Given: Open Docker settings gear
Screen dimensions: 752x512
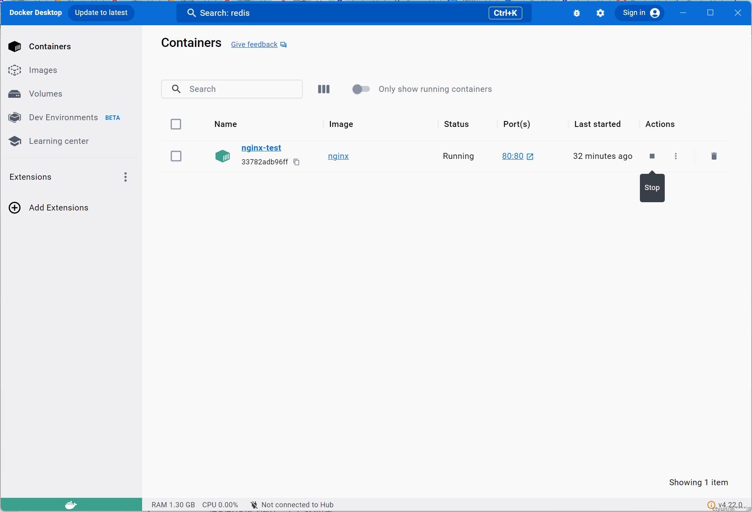Looking at the screenshot, I should (600, 13).
